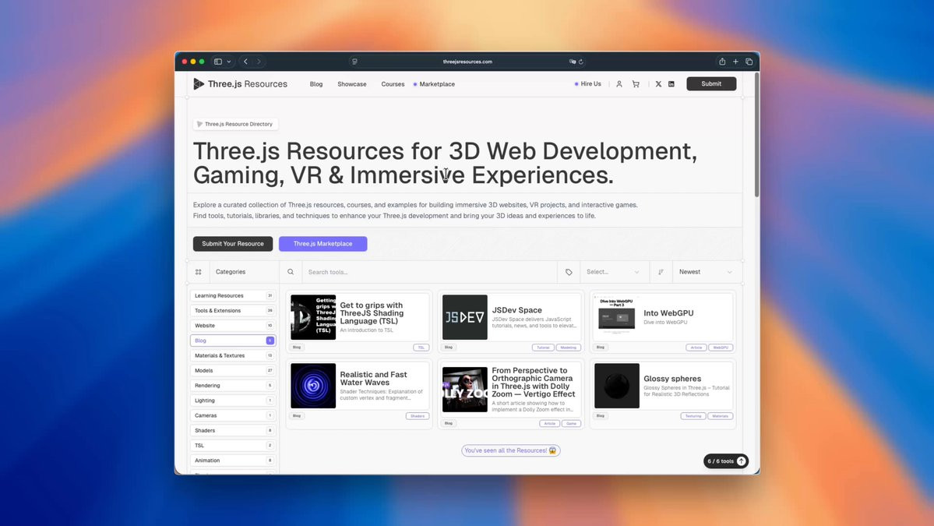This screenshot has width=934, height=526.
Task: Click Submit Your Resource button
Action: (233, 244)
